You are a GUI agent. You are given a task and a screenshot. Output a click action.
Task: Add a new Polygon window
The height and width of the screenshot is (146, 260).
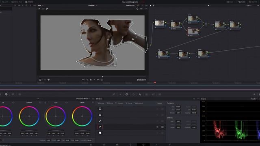pos(119,103)
